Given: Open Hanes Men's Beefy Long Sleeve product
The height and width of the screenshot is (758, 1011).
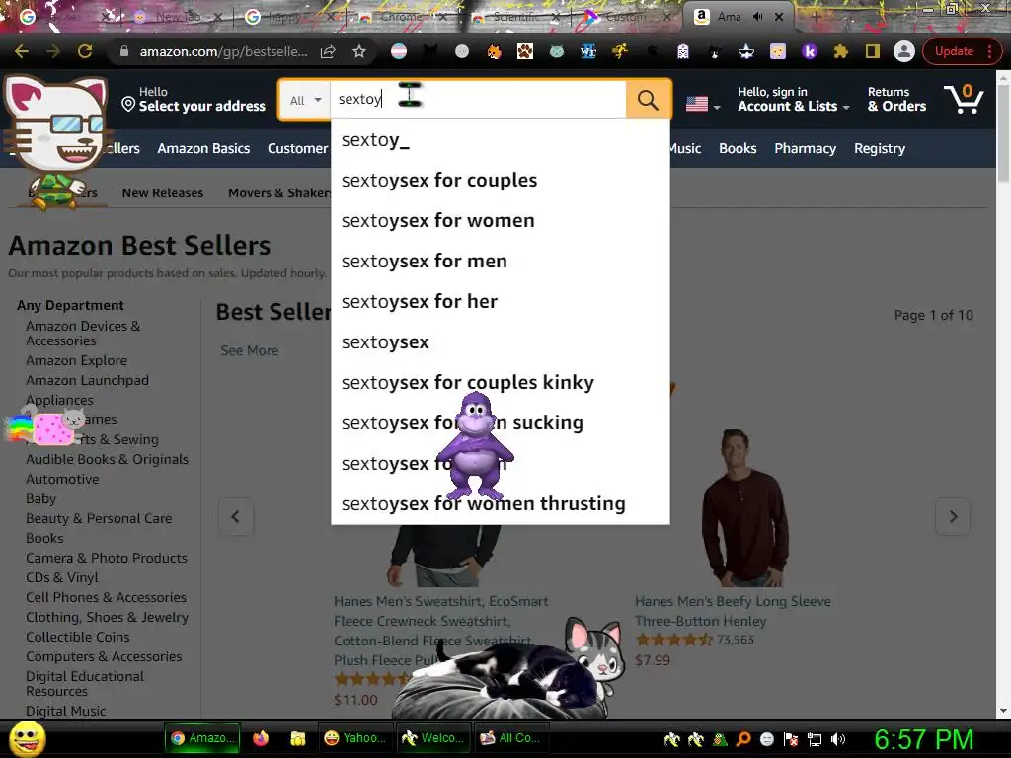Looking at the screenshot, I should (x=733, y=611).
